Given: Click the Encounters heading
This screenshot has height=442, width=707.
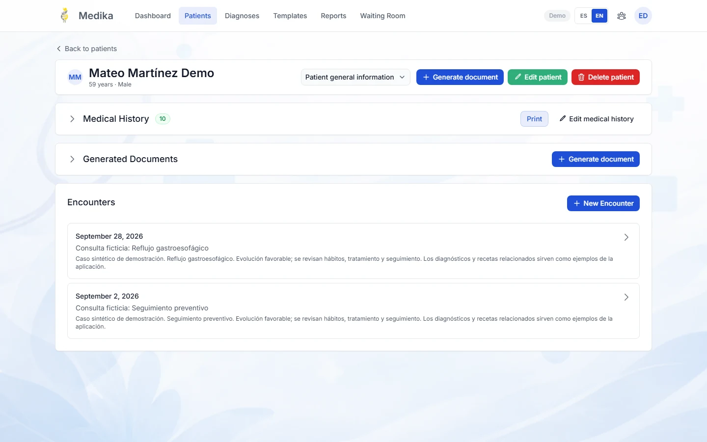Looking at the screenshot, I should 91,202.
